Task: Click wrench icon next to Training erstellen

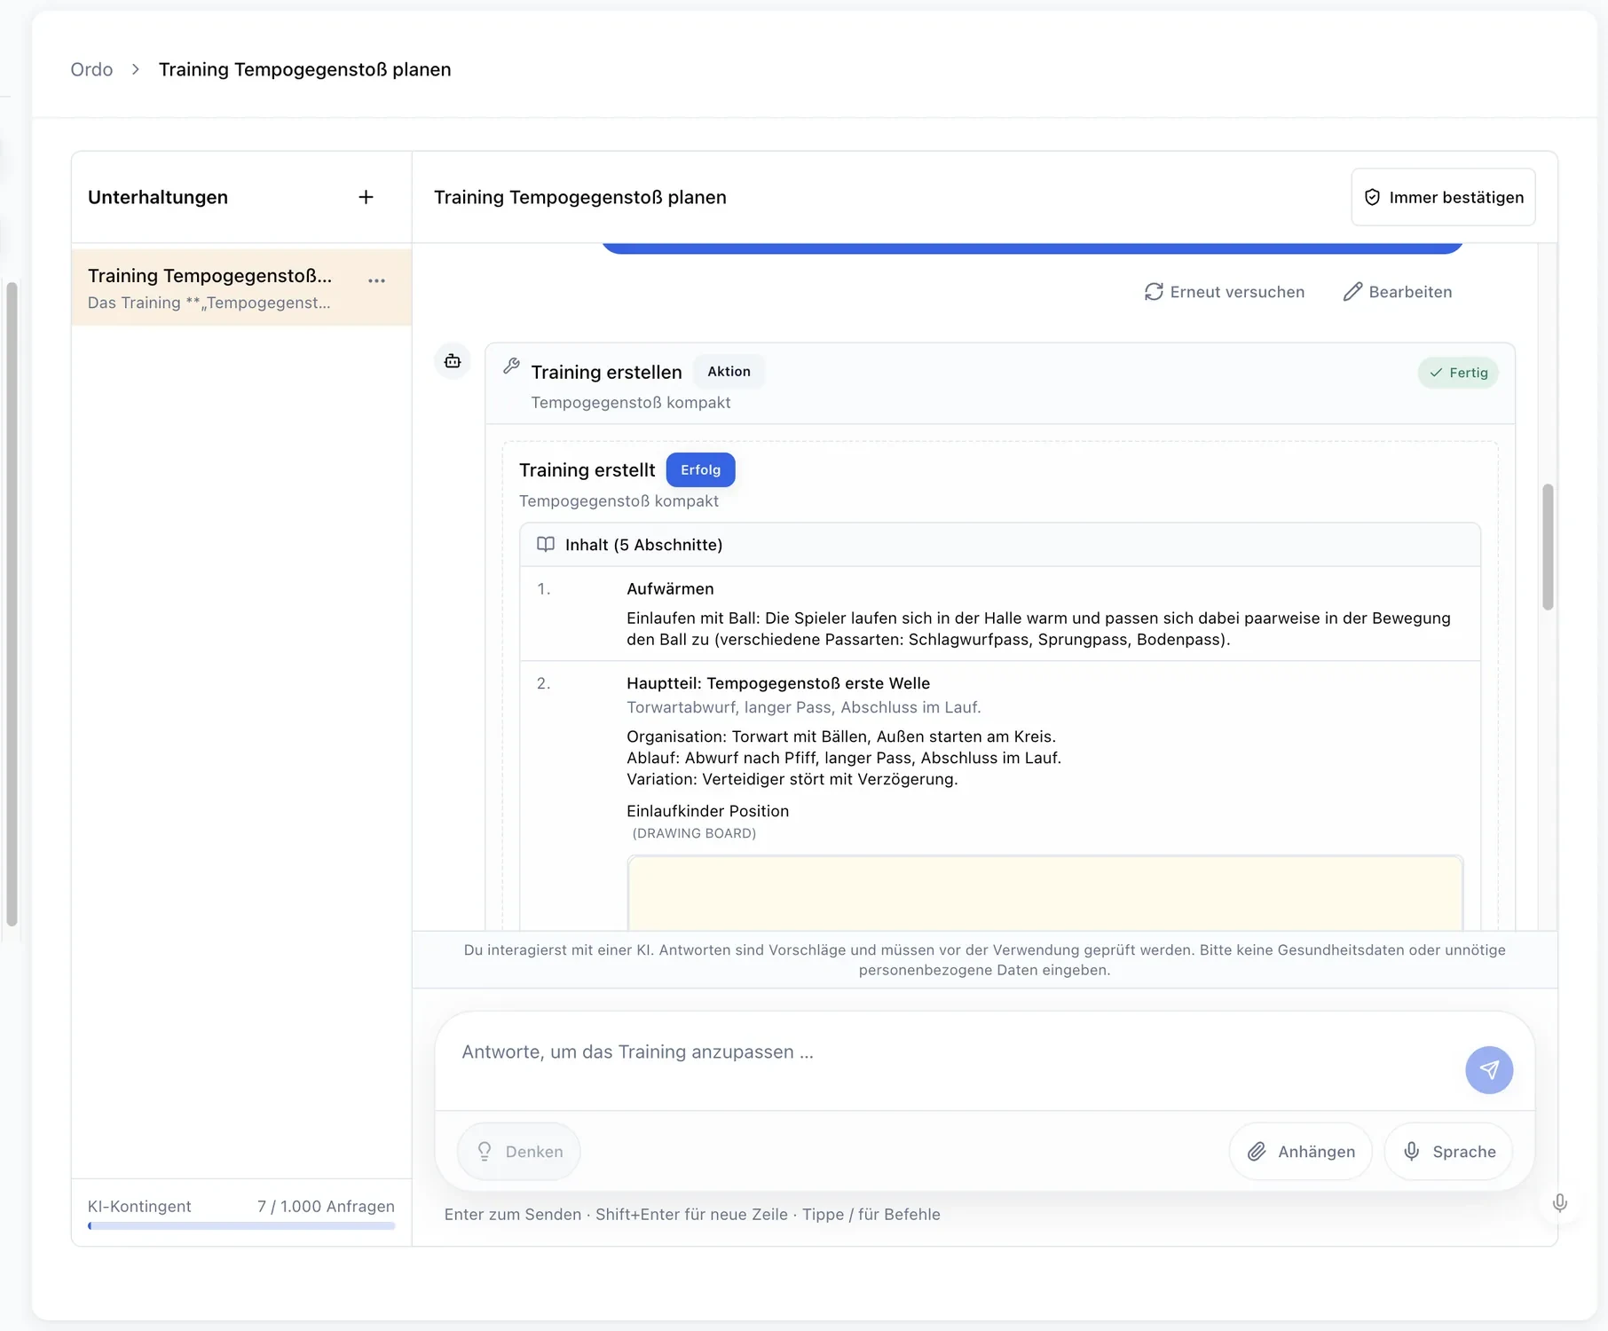Action: (512, 366)
